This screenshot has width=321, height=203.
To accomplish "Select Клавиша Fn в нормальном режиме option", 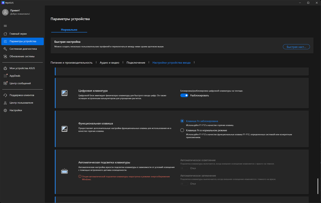I will 182,130.
